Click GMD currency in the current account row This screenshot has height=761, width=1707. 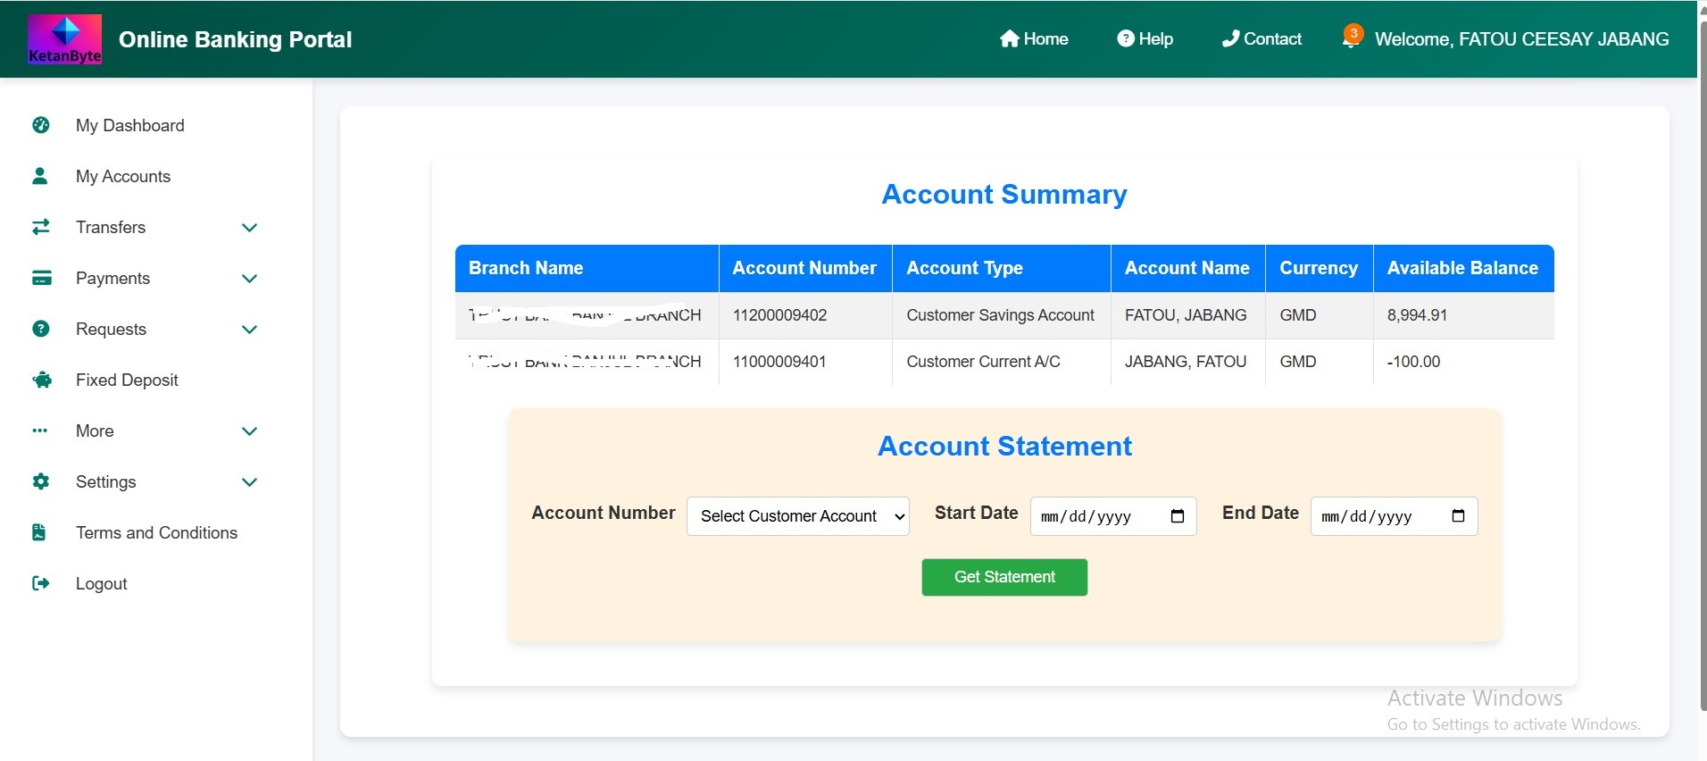pos(1298,362)
